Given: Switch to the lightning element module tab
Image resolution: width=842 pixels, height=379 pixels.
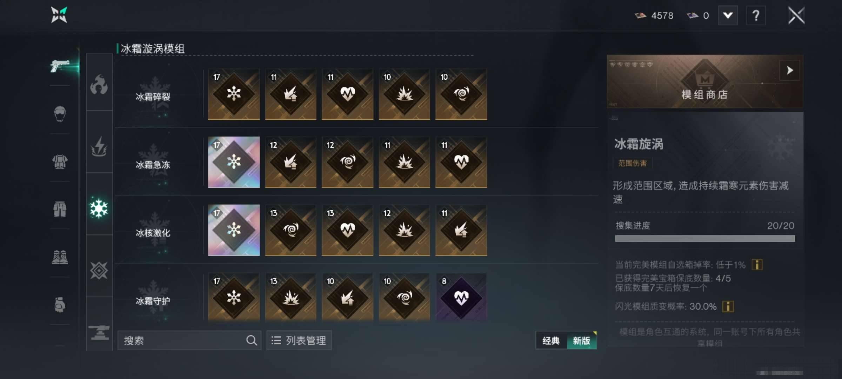Looking at the screenshot, I should [99, 146].
